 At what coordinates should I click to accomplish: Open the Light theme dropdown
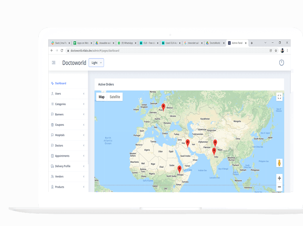(96, 63)
